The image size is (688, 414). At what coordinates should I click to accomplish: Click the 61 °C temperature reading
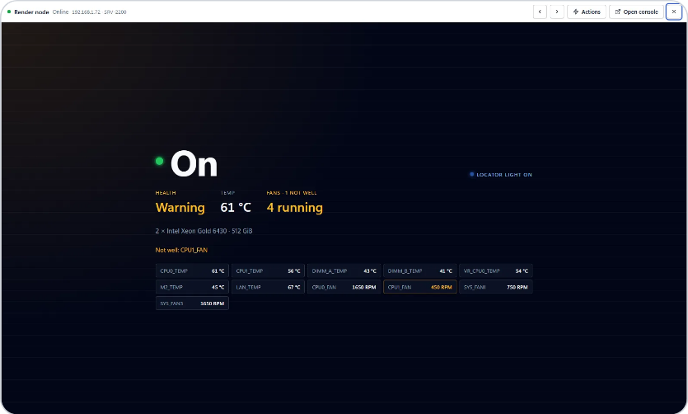[x=236, y=207]
